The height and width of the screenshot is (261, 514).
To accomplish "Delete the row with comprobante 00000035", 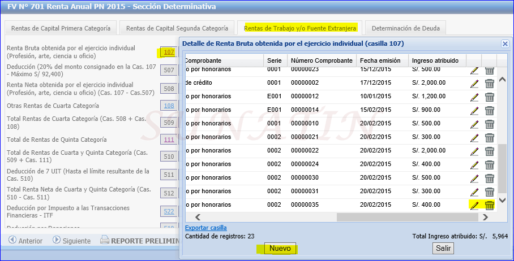I will point(490,206).
